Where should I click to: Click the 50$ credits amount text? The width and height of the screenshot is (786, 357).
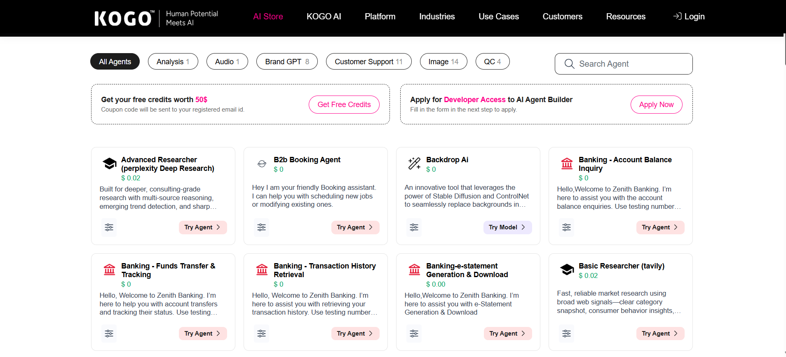coord(201,100)
